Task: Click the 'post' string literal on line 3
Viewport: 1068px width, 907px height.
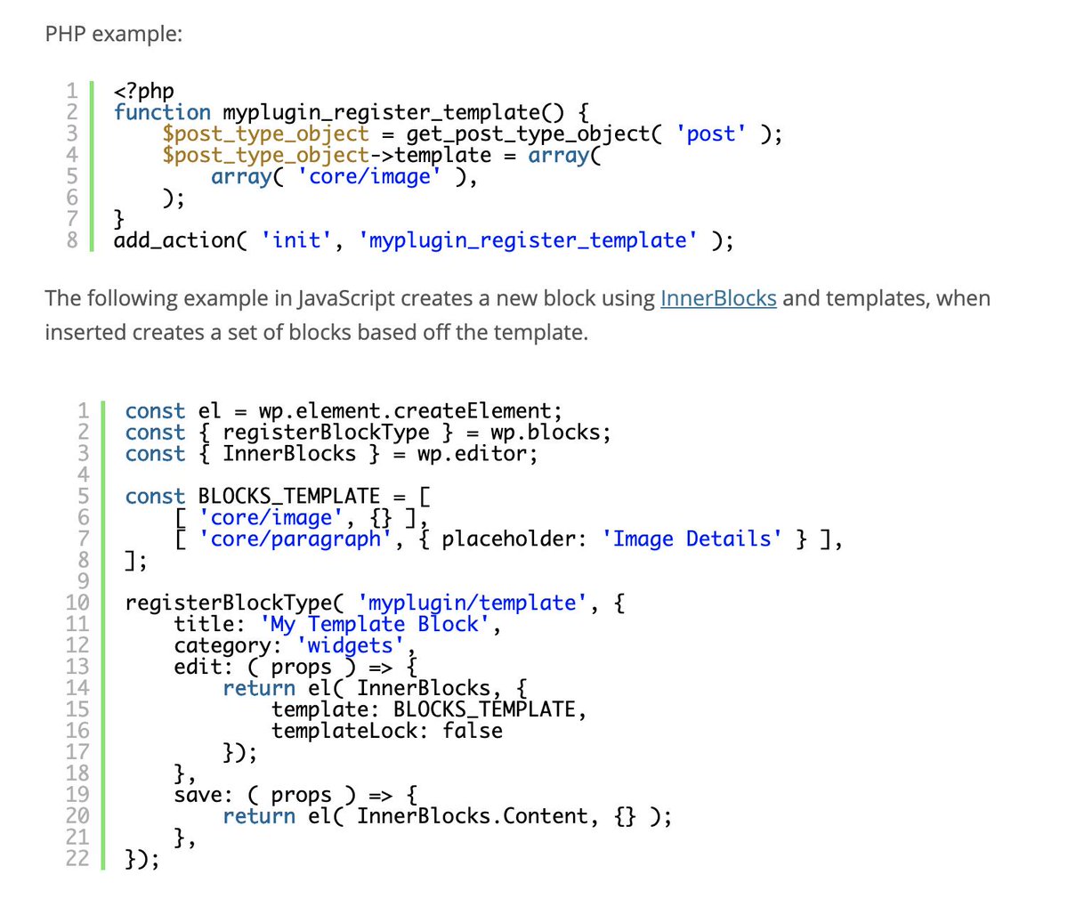Action: [709, 134]
